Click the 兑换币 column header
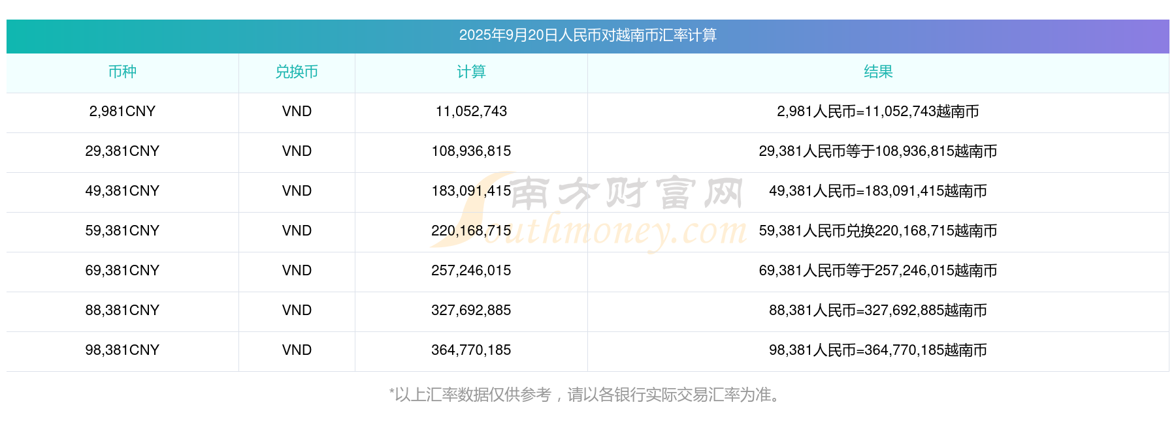 coord(297,72)
